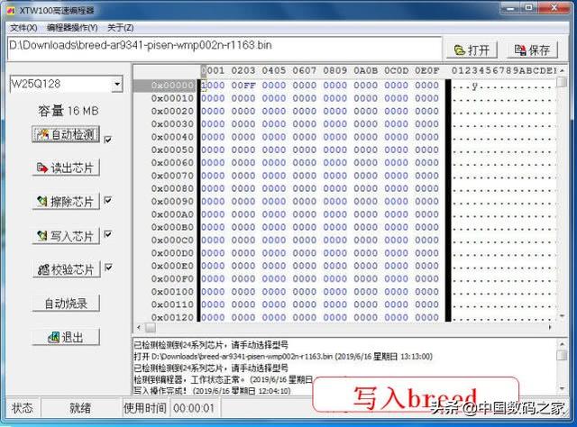
Task: Click the hex viewer scroll right arrow
Action: [550, 327]
